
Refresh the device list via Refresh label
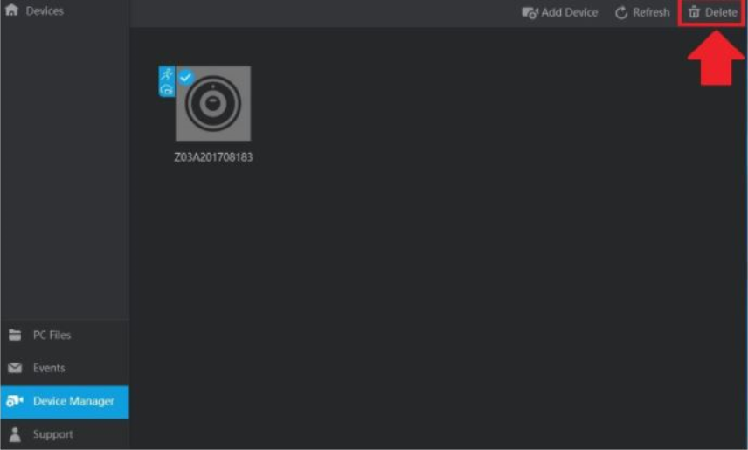651,12
